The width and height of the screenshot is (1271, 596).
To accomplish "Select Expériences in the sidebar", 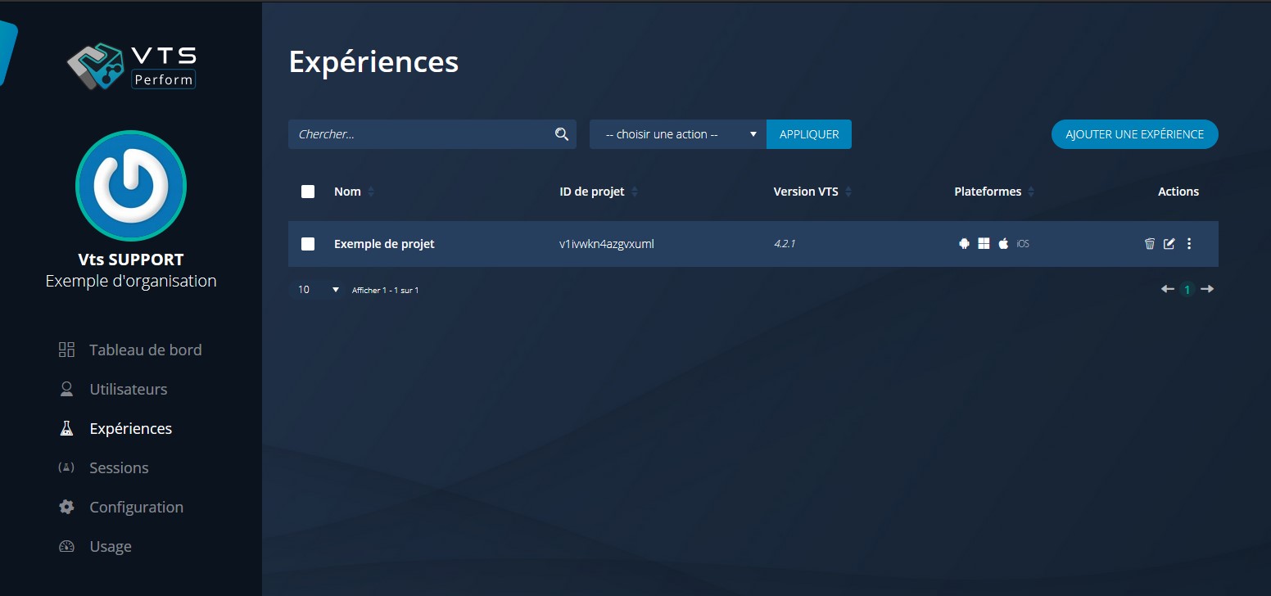I will pos(131,428).
